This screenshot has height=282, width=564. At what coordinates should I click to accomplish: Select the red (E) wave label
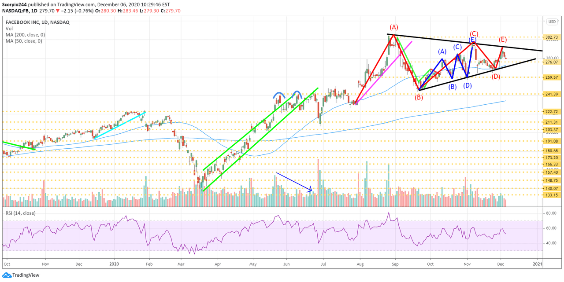pyautogui.click(x=503, y=40)
